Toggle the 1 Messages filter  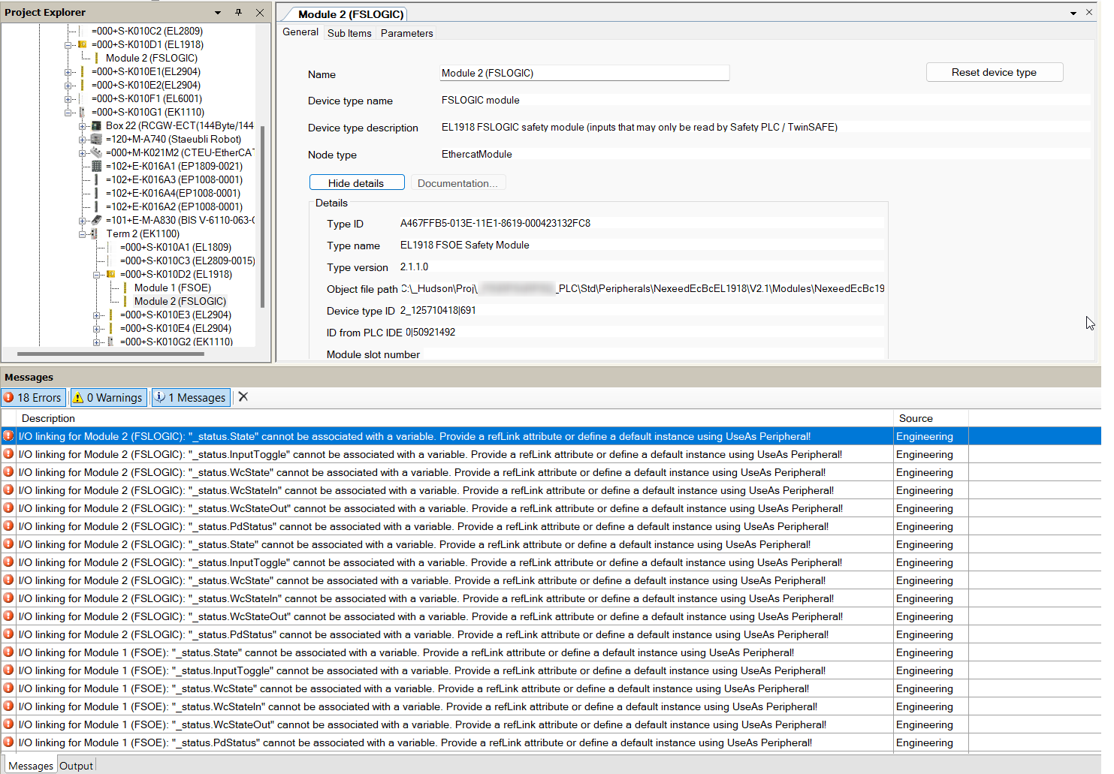(191, 398)
